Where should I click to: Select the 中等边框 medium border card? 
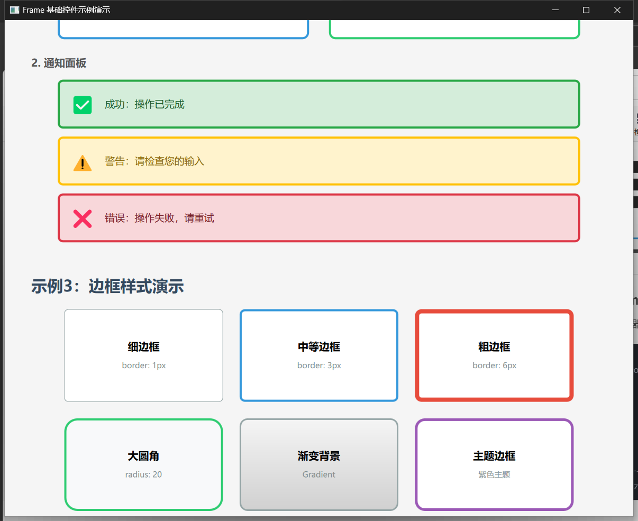[318, 355]
